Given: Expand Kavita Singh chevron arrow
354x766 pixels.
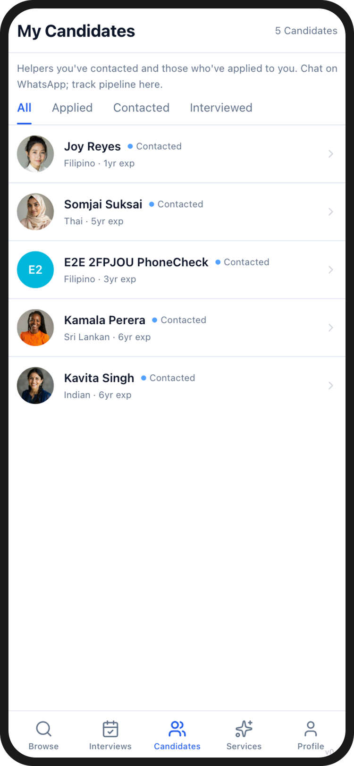Looking at the screenshot, I should click(331, 386).
